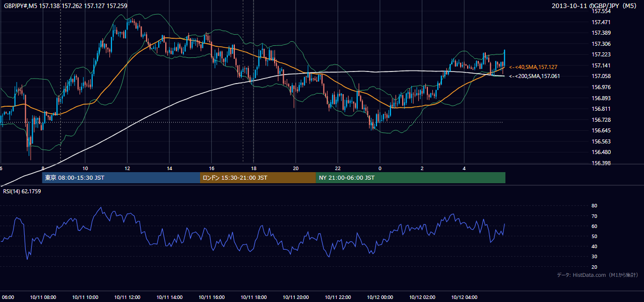Screen dimensions: 644x302
Task: Select the 2013-10-11 GBP/JPY (M5) title
Action: (595, 6)
